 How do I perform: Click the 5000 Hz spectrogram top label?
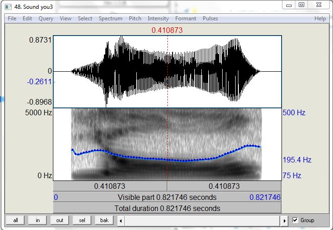[38, 112]
